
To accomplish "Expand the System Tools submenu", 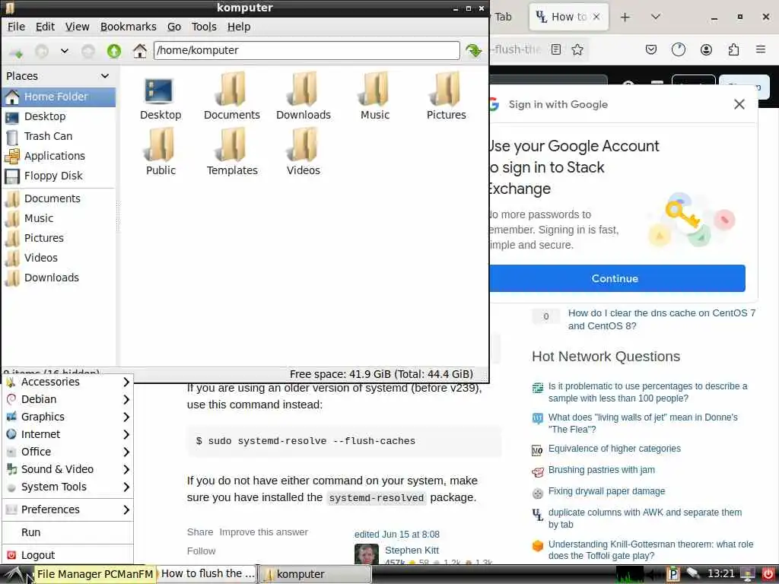I will point(68,487).
